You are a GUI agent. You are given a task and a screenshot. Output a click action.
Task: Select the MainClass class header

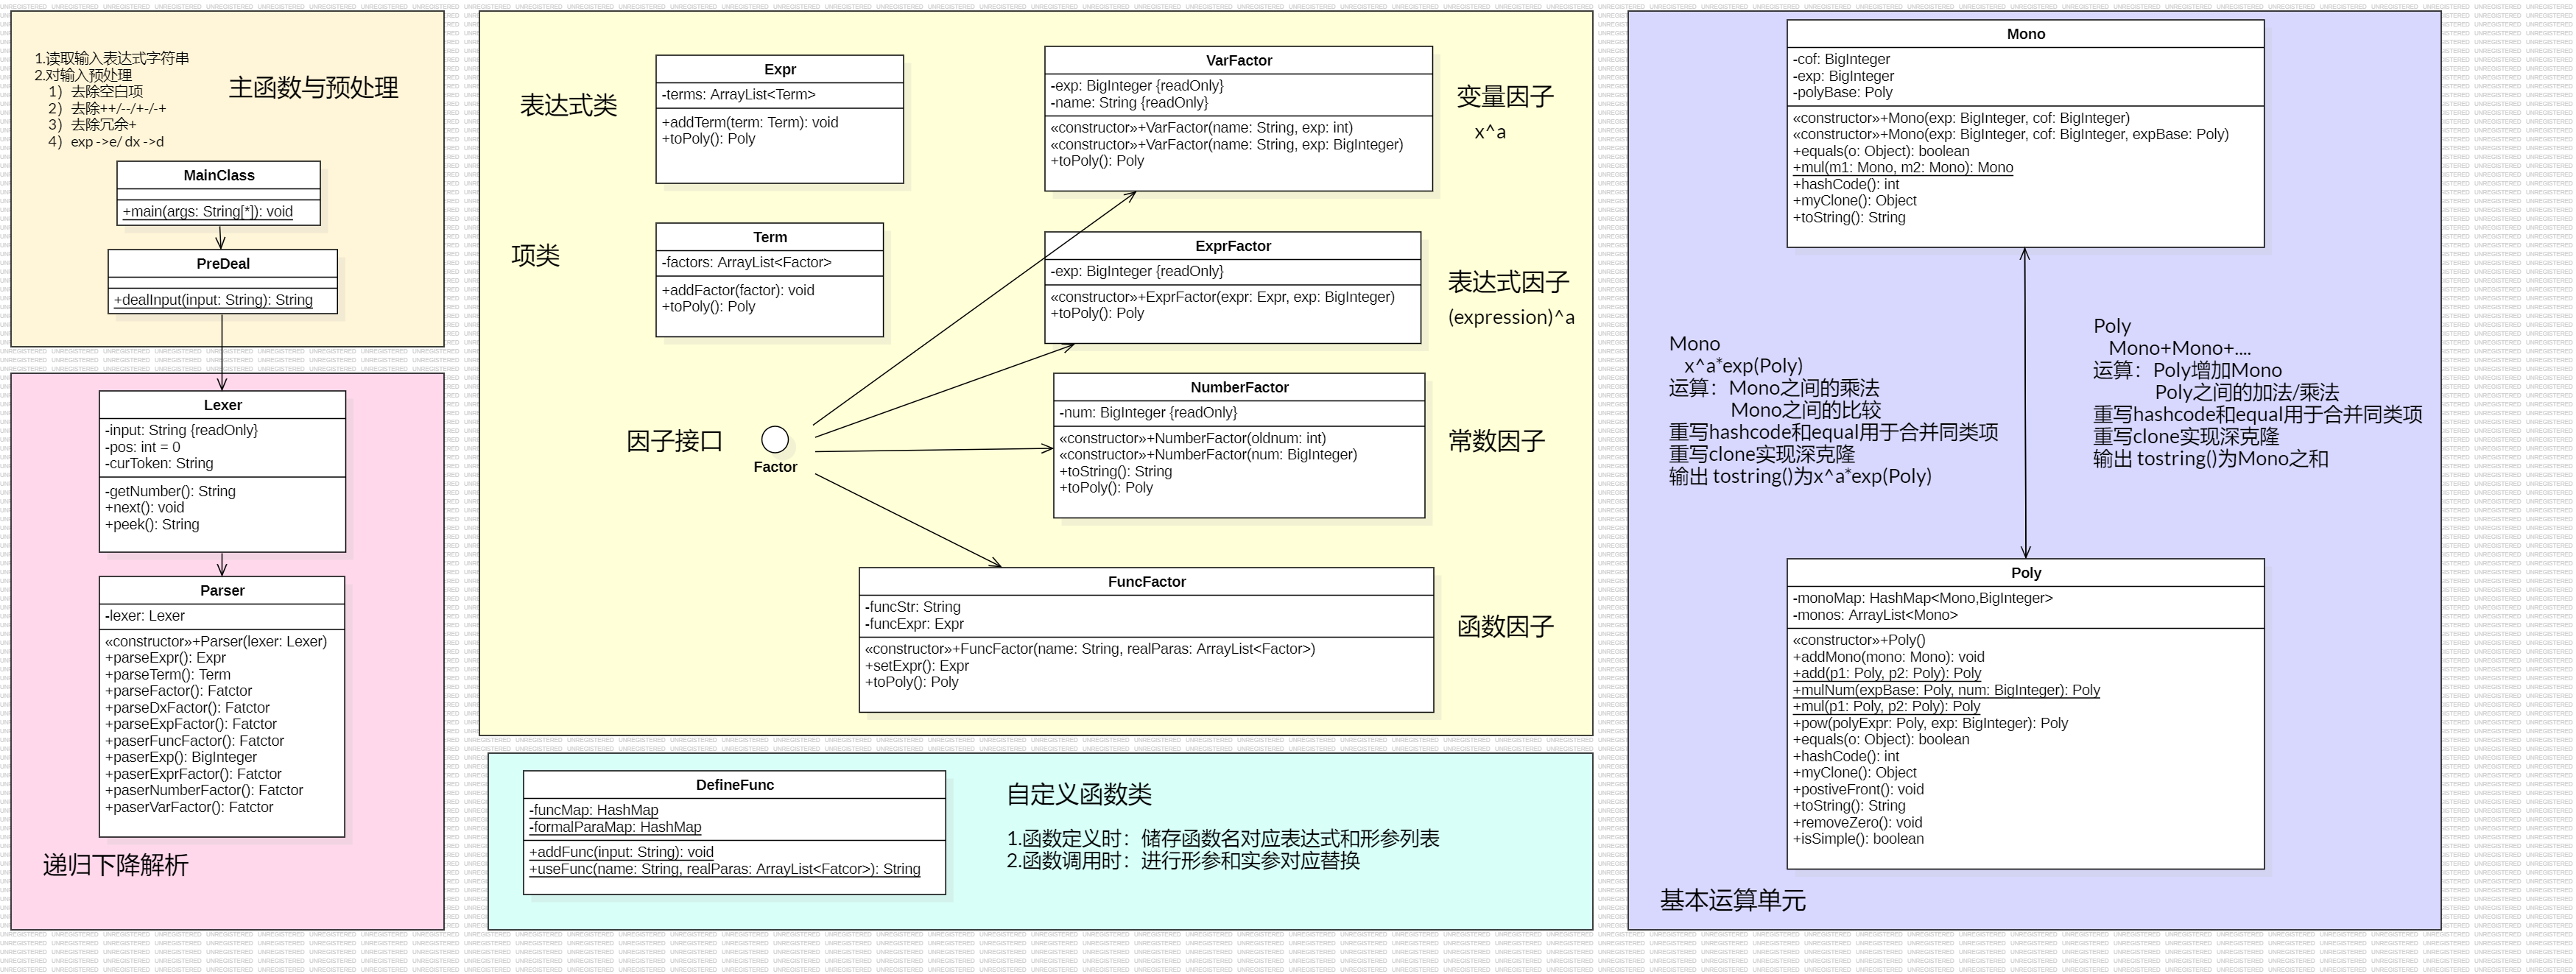(219, 175)
